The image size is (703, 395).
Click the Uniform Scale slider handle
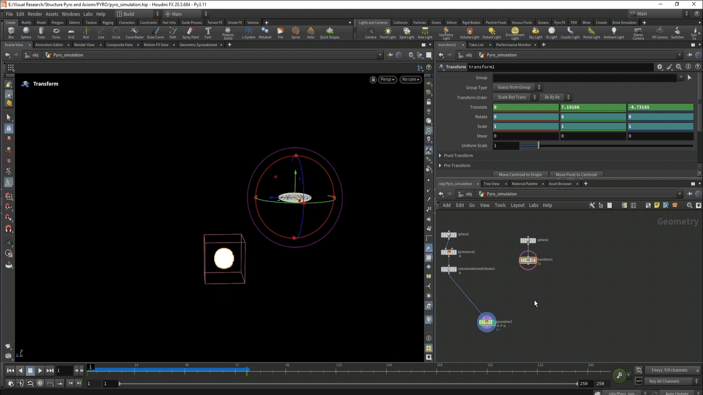click(539, 146)
